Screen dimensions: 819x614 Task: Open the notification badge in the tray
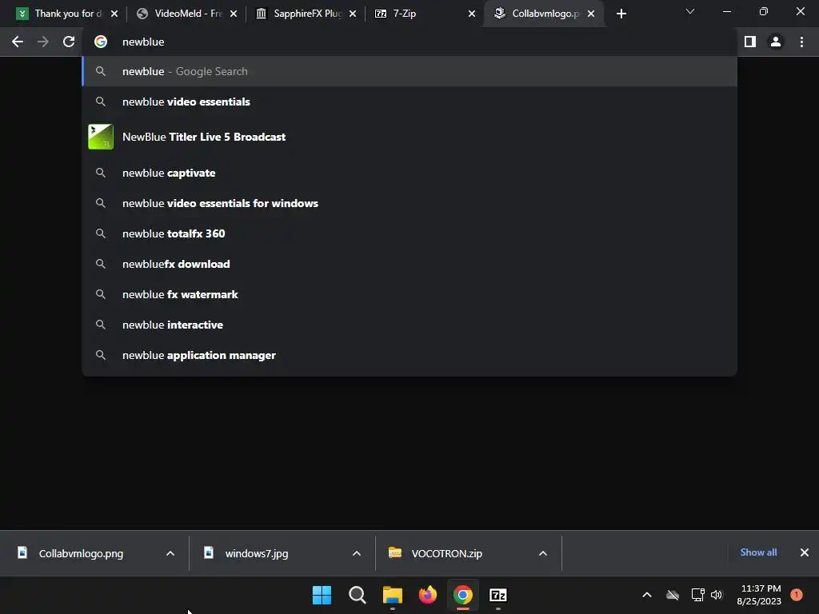pos(797,595)
